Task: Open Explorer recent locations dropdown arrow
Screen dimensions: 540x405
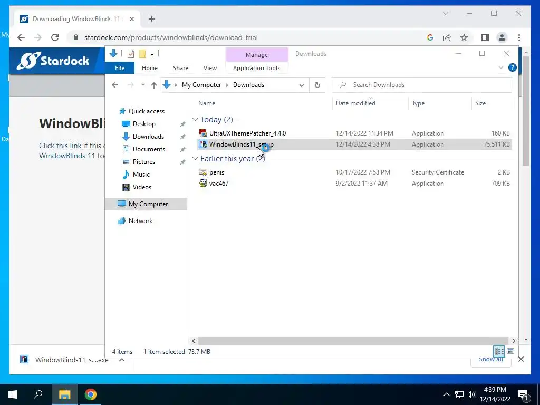Action: (143, 85)
